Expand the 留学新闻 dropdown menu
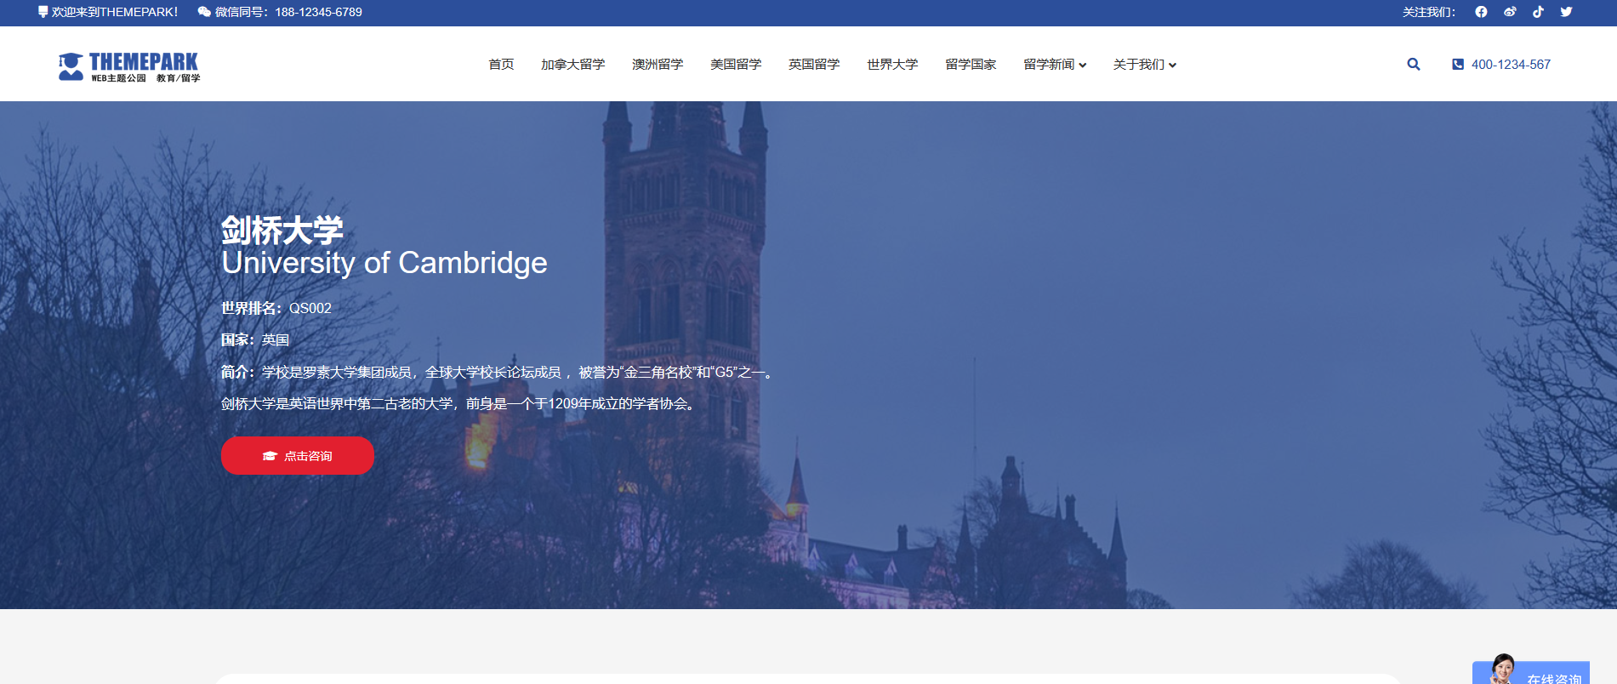Viewport: 1617px width, 684px height. (1055, 65)
